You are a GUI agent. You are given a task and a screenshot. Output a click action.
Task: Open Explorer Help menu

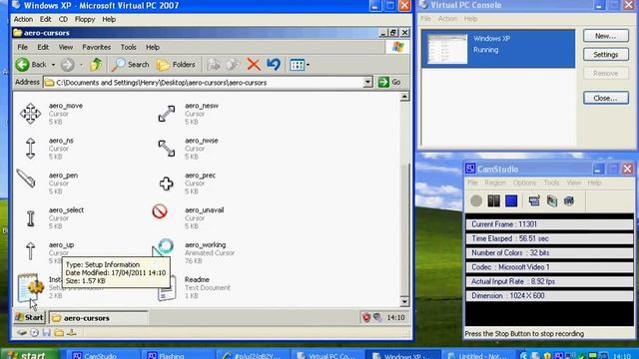tap(153, 47)
